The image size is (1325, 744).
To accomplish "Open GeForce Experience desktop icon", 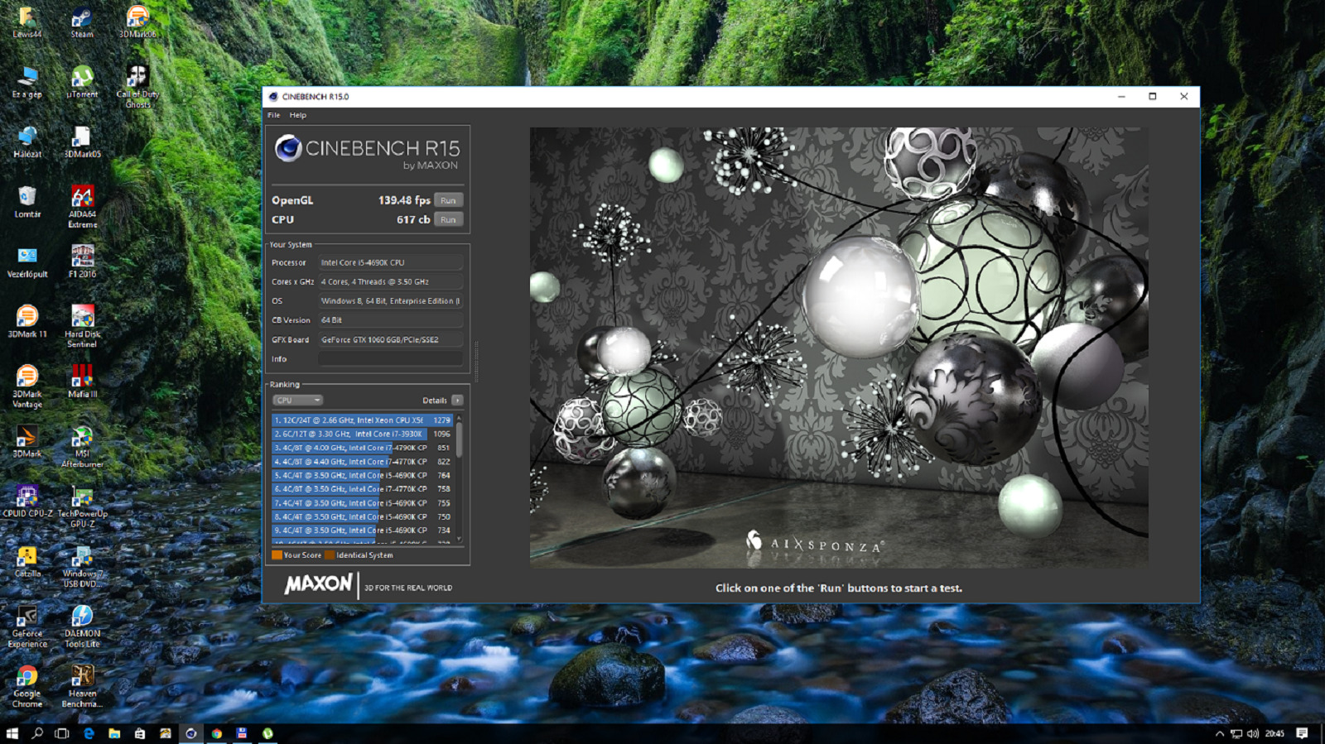I will click(x=27, y=626).
